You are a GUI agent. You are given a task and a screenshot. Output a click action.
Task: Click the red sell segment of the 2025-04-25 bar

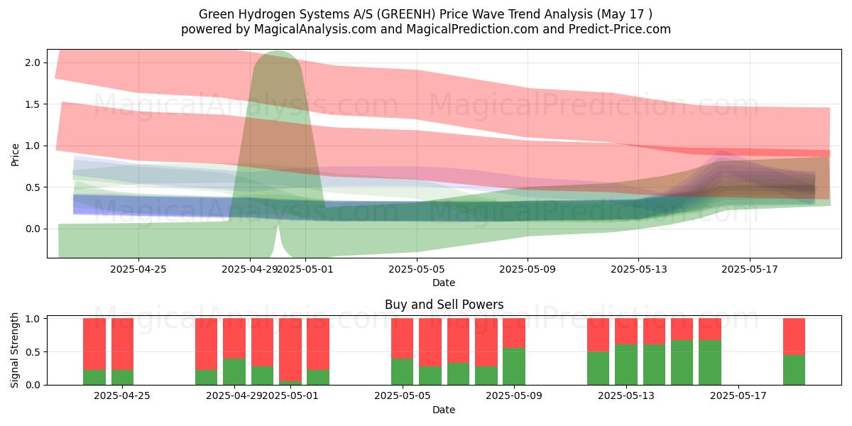coord(122,344)
